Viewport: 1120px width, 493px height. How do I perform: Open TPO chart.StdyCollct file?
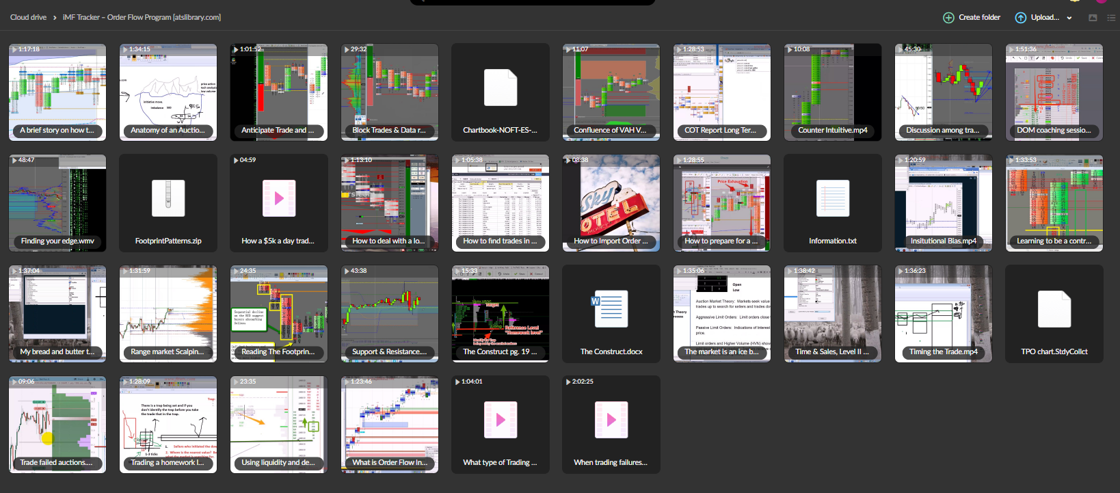pos(1054,309)
